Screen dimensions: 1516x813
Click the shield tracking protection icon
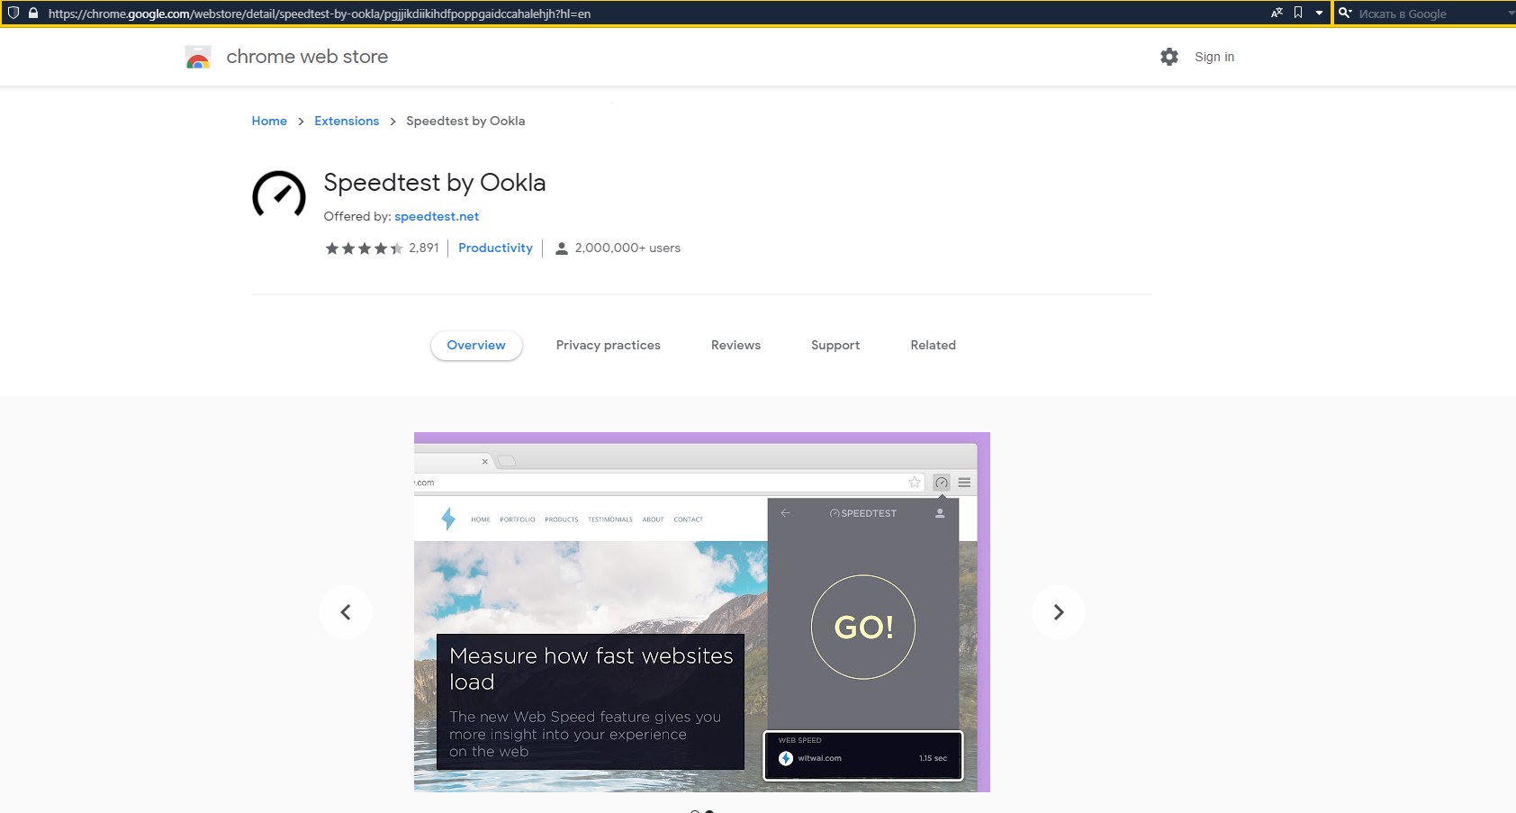coord(14,14)
